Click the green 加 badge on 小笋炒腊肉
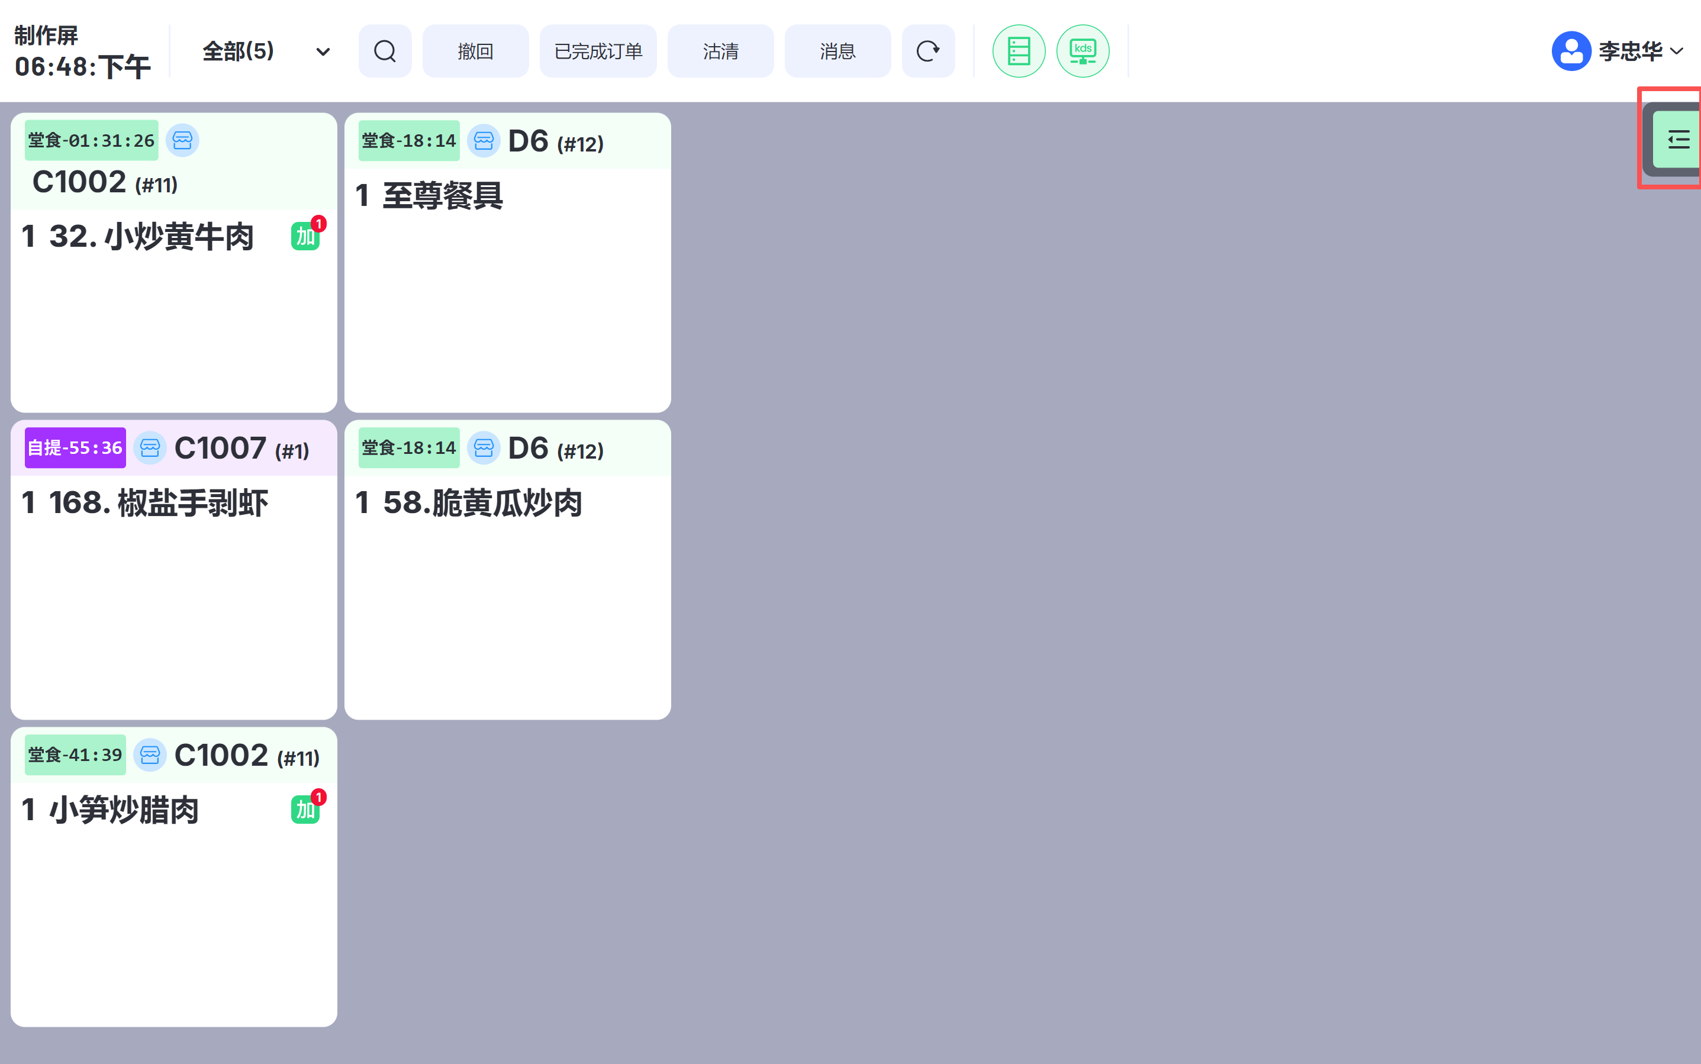 coord(305,810)
